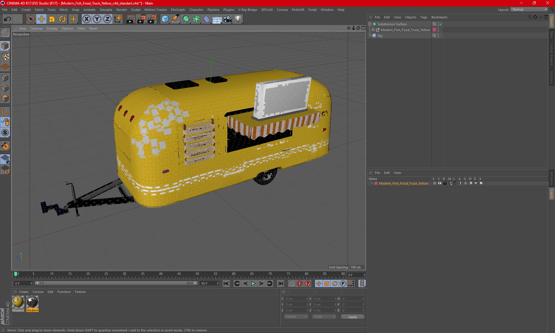The image size is (555, 333).
Task: Toggle Y axis lock
Action: point(97,19)
